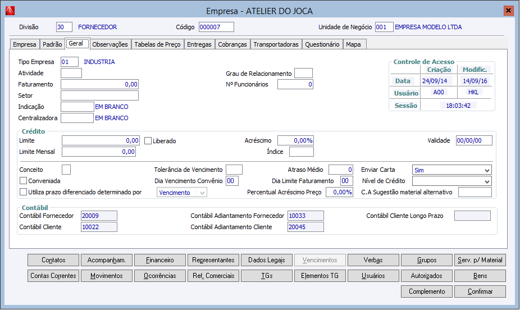This screenshot has height=310, width=520.
Task: Select the Geral tab
Action: pyautogui.click(x=77, y=43)
